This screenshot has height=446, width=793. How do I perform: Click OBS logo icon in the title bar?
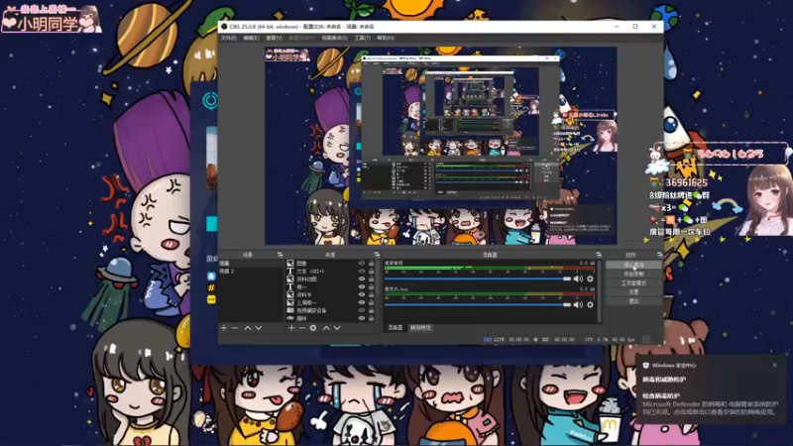pyautogui.click(x=224, y=27)
